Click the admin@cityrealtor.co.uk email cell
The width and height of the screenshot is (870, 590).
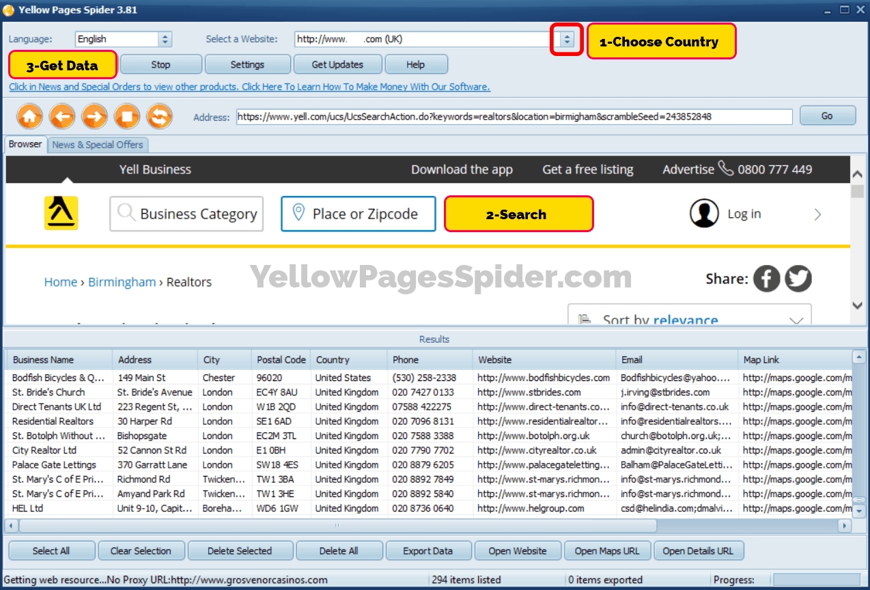(671, 450)
